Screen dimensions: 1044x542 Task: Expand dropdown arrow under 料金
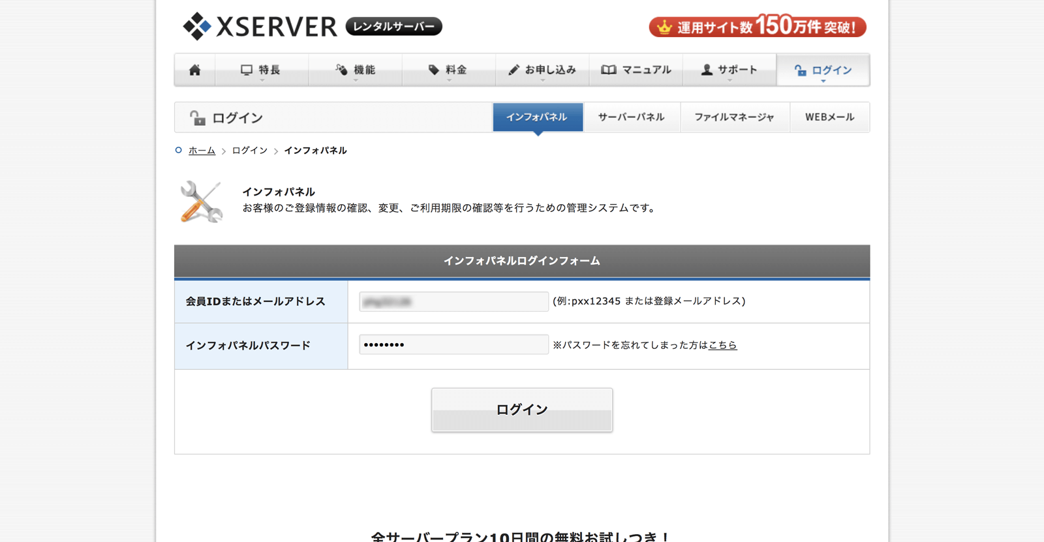pyautogui.click(x=449, y=80)
